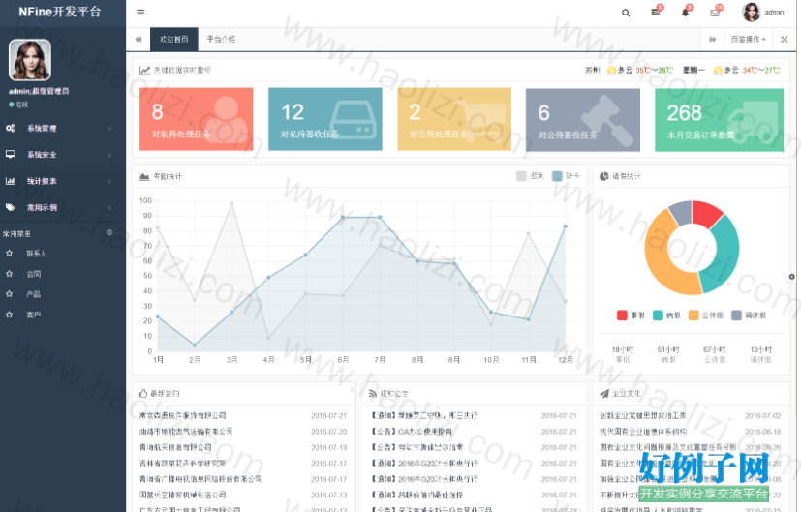Click the chevron arrow on 常用示例 row
Image resolution: width=801 pixels, height=512 pixels.
coord(109,208)
